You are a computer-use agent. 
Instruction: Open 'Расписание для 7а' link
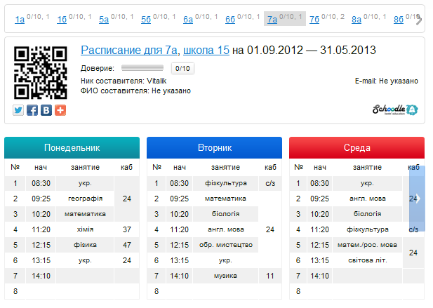coord(129,51)
